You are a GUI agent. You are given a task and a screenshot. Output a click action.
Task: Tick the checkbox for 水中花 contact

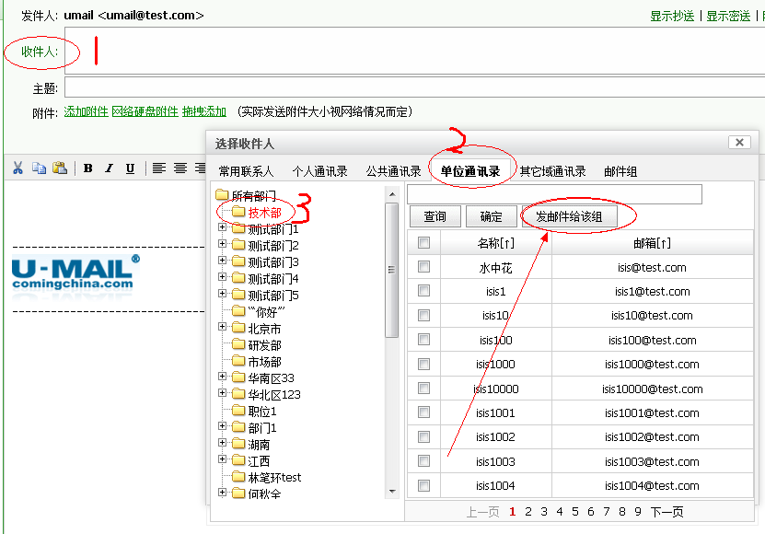pos(423,267)
